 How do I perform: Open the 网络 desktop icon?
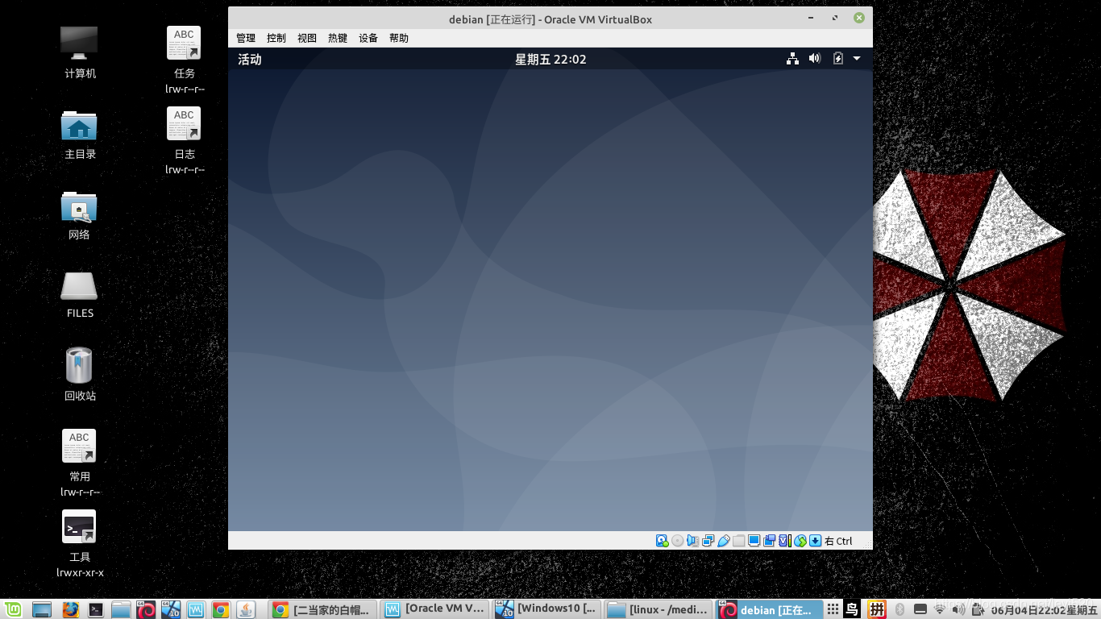pos(79,206)
